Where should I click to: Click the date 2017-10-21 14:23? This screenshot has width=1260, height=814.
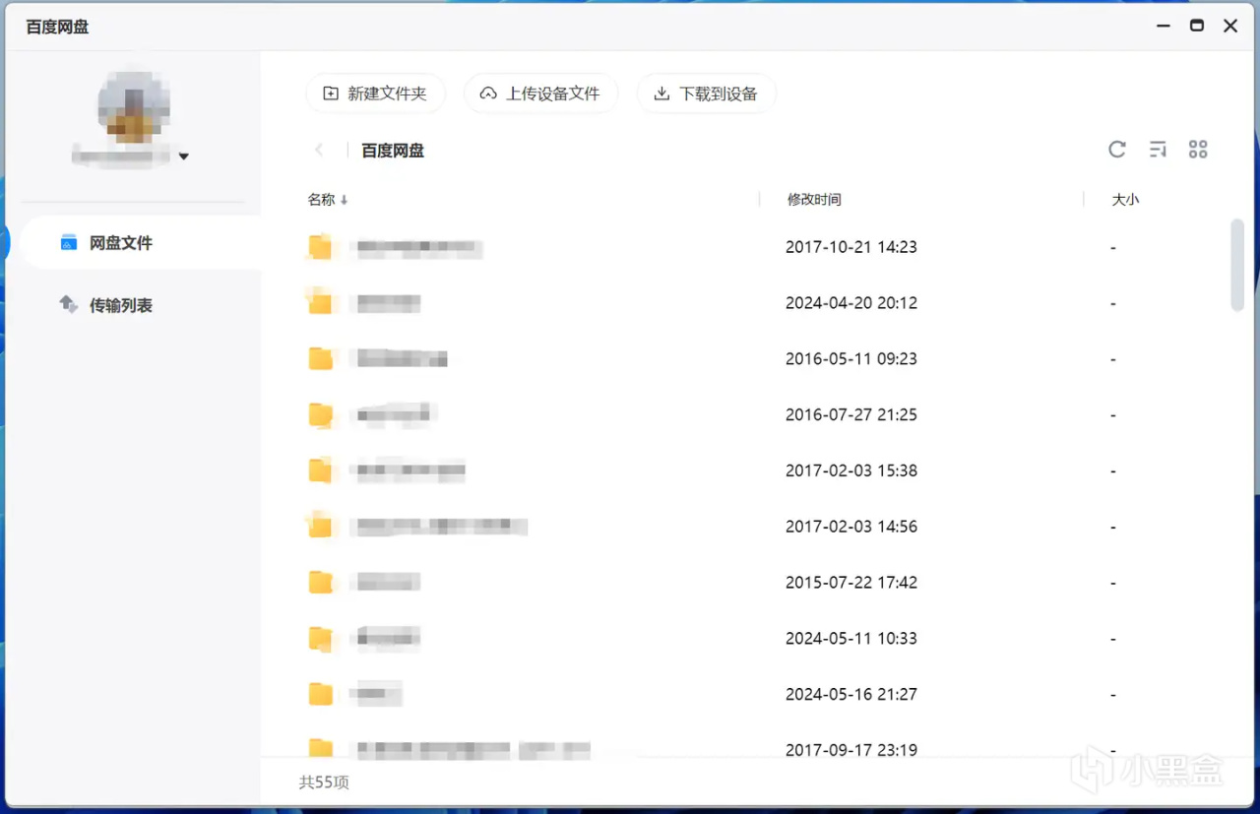click(x=851, y=247)
